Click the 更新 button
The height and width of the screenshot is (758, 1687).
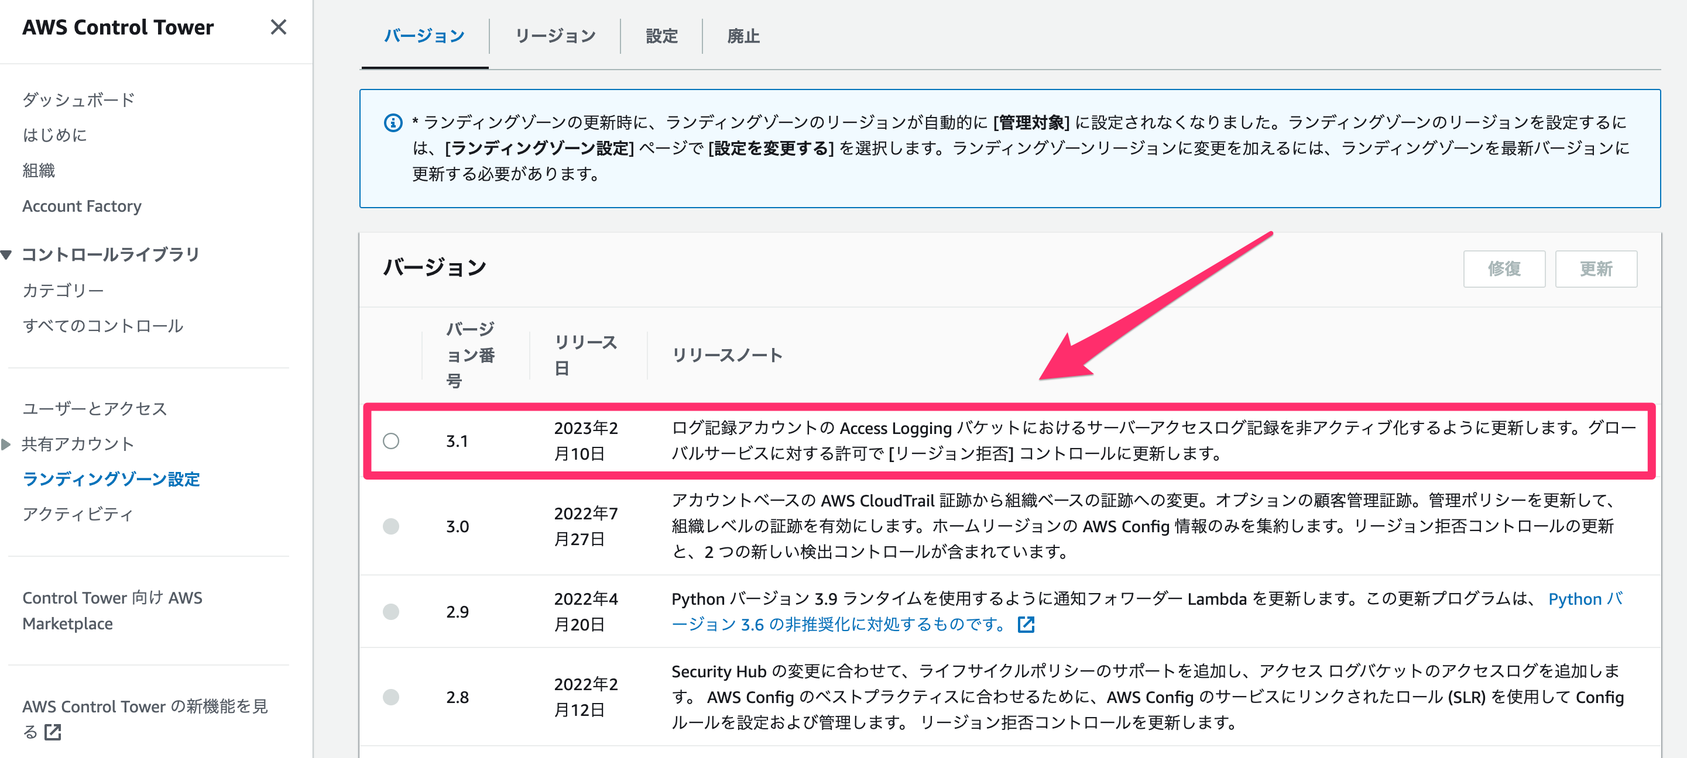click(1596, 269)
